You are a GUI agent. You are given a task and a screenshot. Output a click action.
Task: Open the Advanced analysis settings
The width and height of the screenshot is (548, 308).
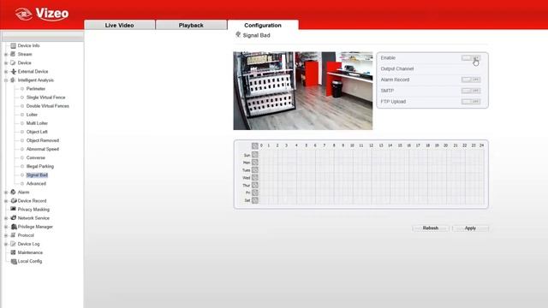pos(36,183)
